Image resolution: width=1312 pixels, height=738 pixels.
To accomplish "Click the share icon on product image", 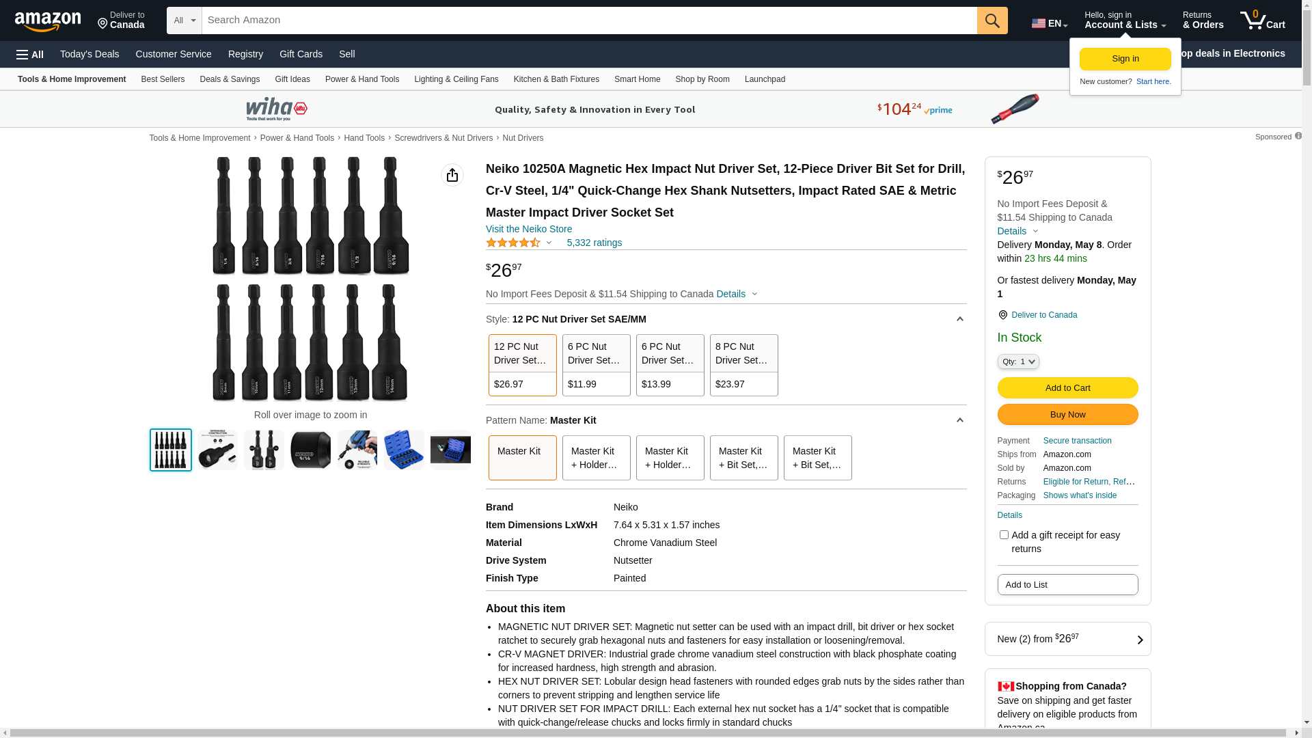I will tap(452, 175).
